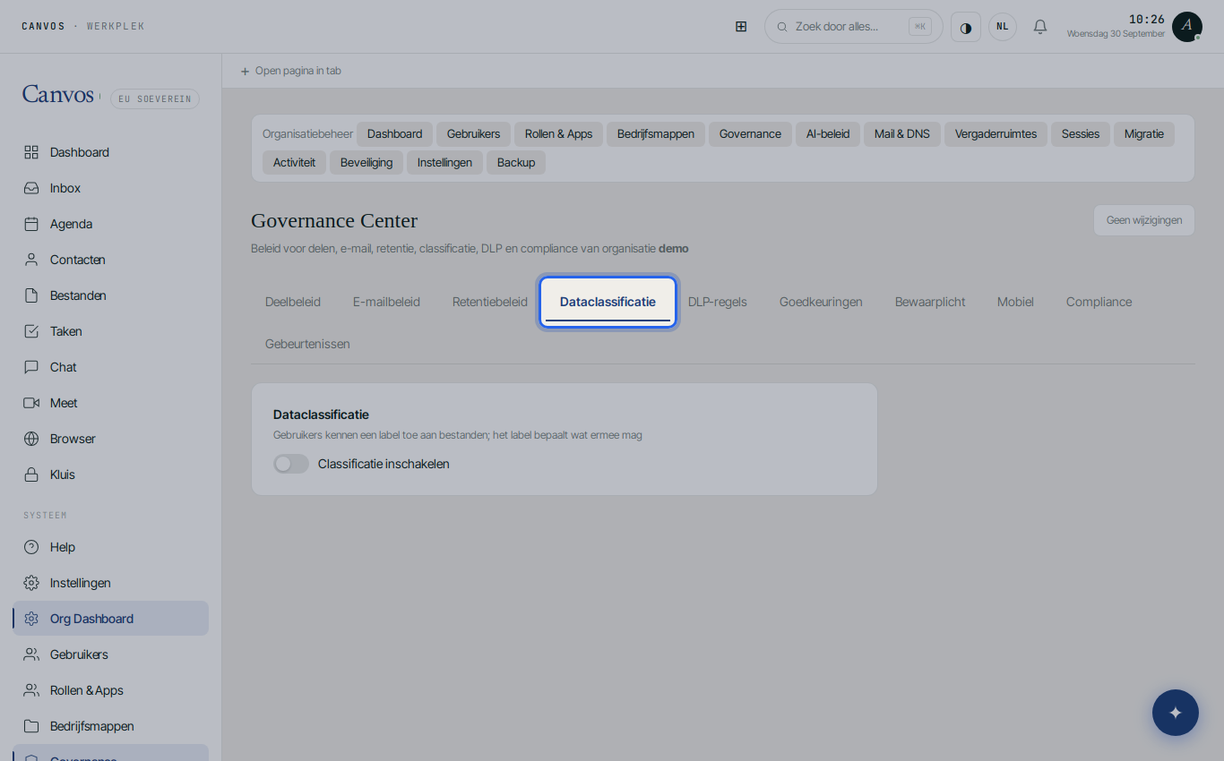
Task: Open the sparkle assistant floating button
Action: click(1176, 713)
